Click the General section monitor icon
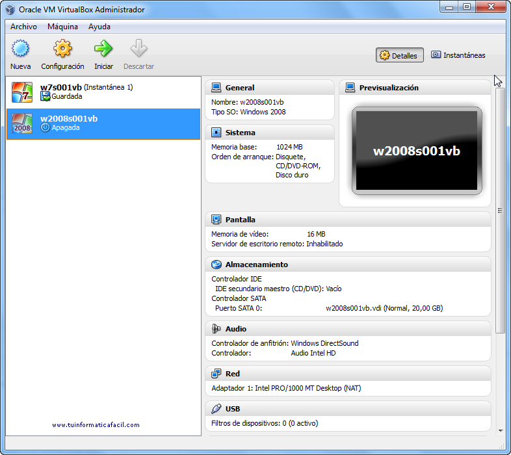511x455 pixels. 216,87
